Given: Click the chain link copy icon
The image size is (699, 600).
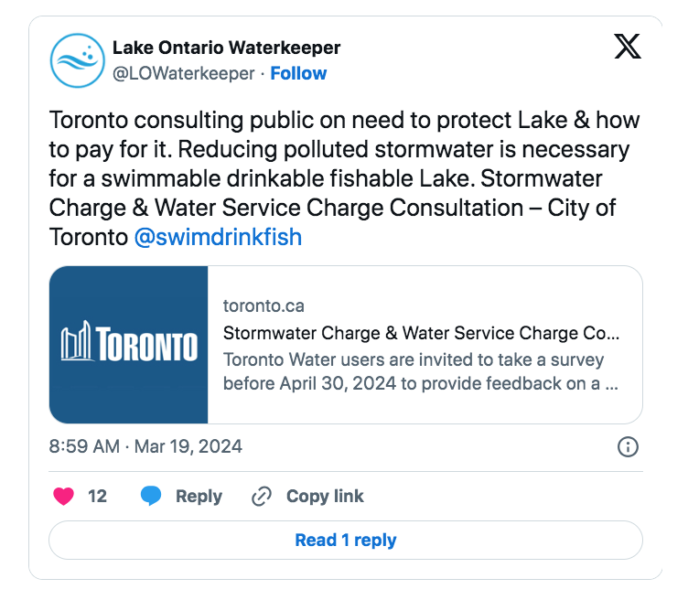Looking at the screenshot, I should click(x=262, y=497).
